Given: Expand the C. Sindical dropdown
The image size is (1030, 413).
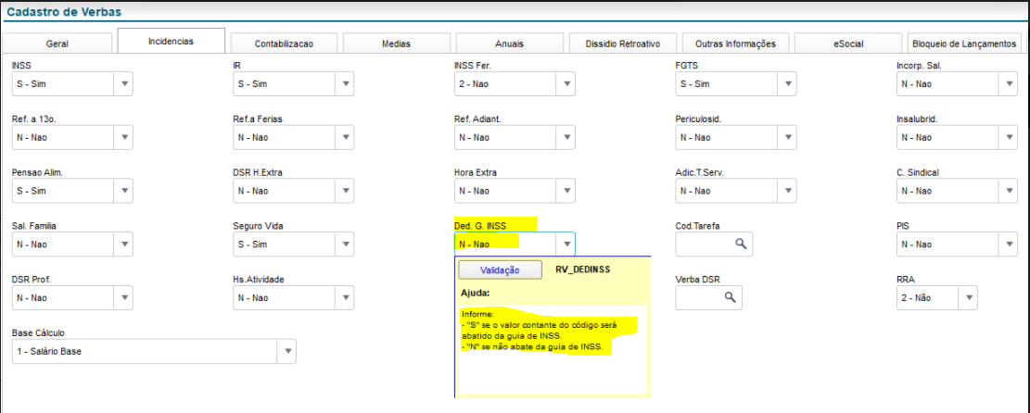Looking at the screenshot, I should click(x=1009, y=191).
